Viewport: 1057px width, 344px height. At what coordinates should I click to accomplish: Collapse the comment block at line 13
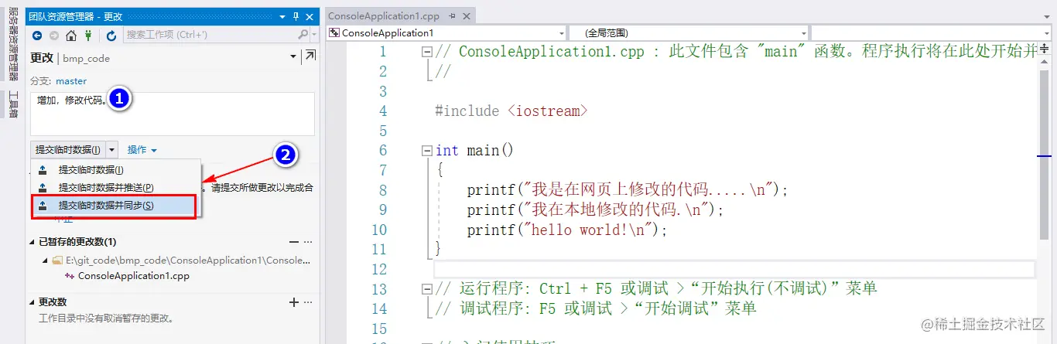pyautogui.click(x=426, y=289)
